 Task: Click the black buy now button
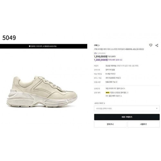pyautogui.click(x=127, y=117)
